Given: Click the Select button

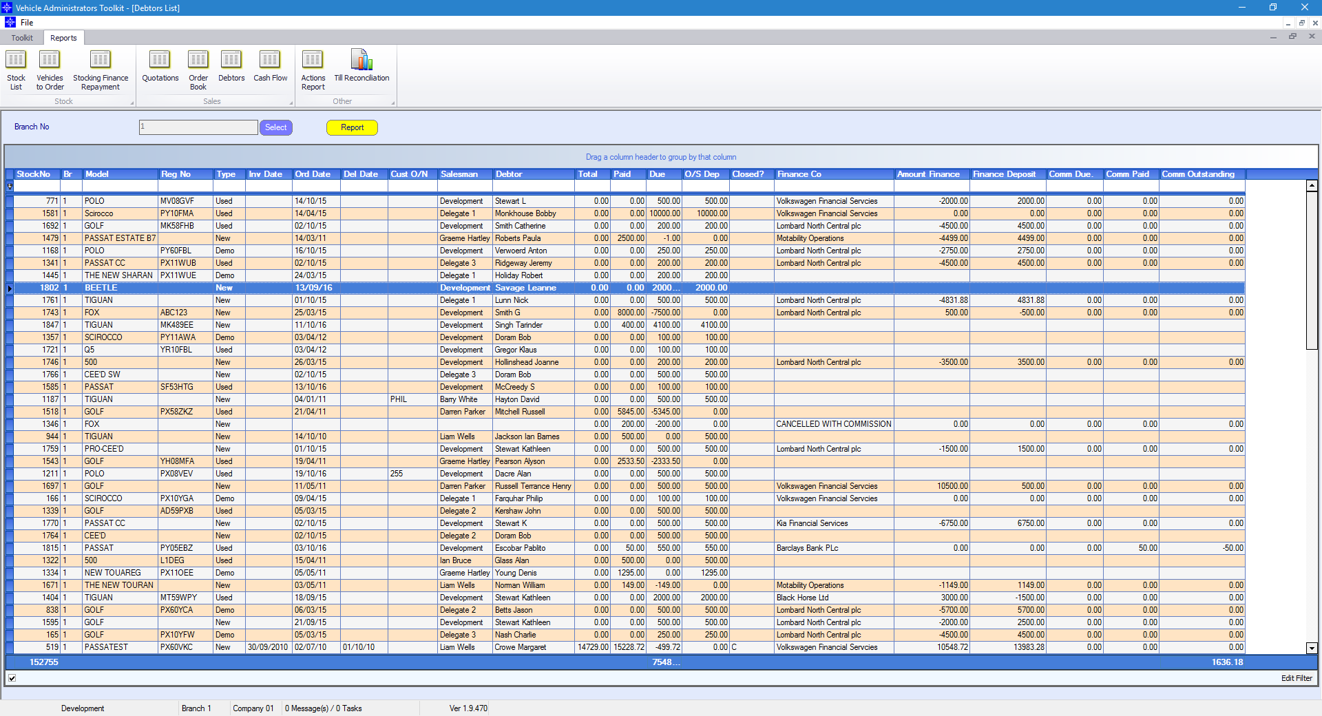Looking at the screenshot, I should pos(275,127).
